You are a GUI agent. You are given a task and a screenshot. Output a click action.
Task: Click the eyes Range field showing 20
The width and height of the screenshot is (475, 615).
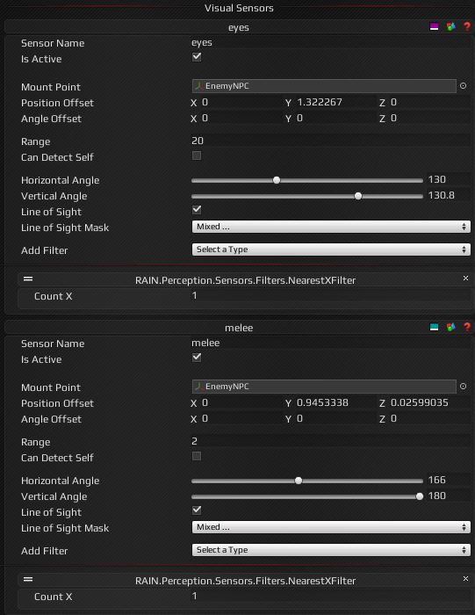click(330, 141)
